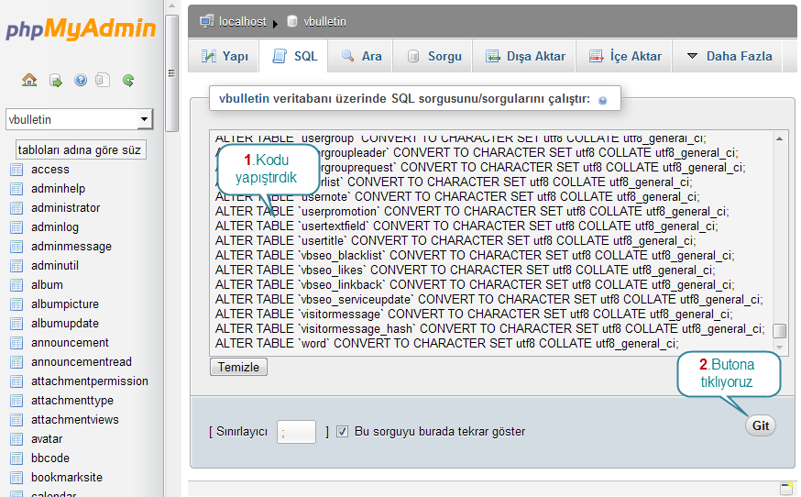The width and height of the screenshot is (801, 497).
Task: Click the table icon next to bookmarksite
Action: coord(16,478)
